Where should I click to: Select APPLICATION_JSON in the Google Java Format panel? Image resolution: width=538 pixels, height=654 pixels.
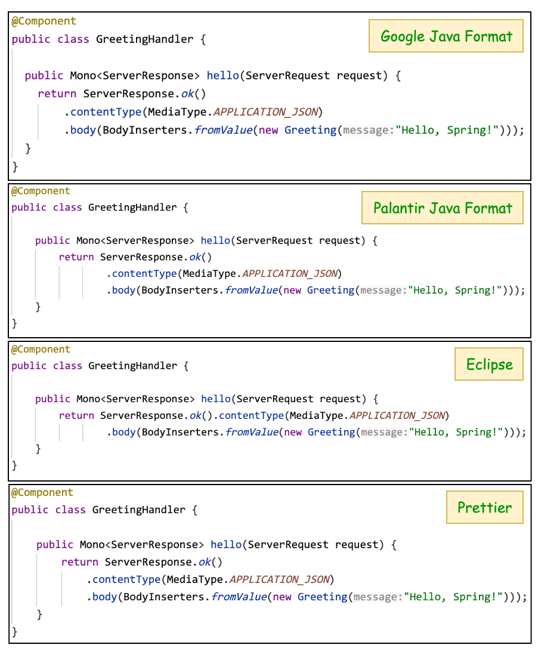pos(265,112)
